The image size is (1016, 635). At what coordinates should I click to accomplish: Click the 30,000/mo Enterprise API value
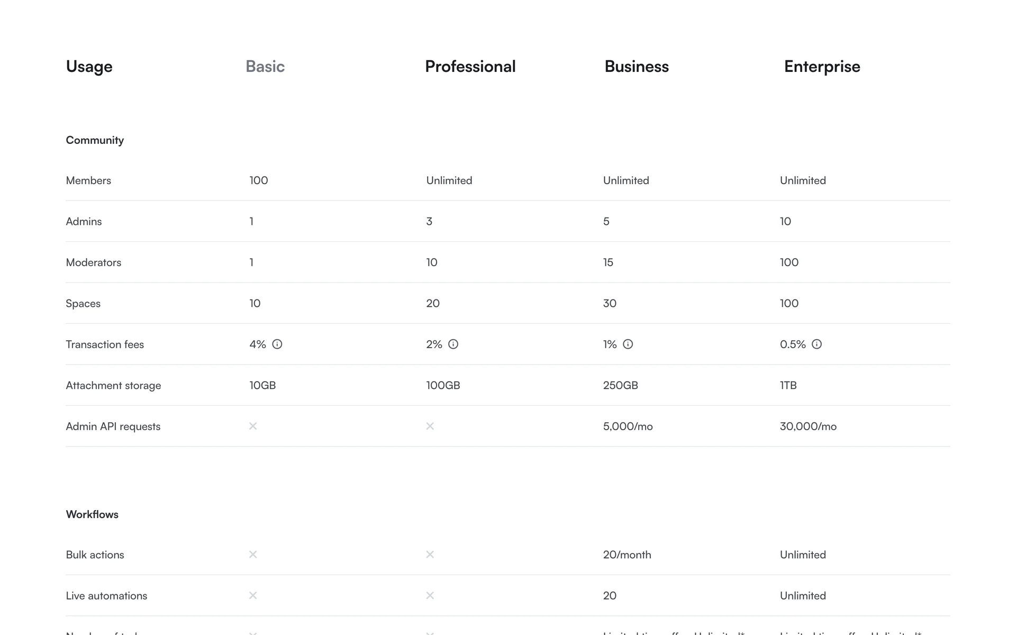pos(808,427)
